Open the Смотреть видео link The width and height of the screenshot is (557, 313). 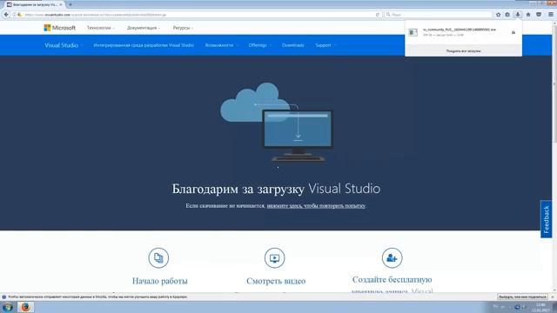pyautogui.click(x=276, y=281)
